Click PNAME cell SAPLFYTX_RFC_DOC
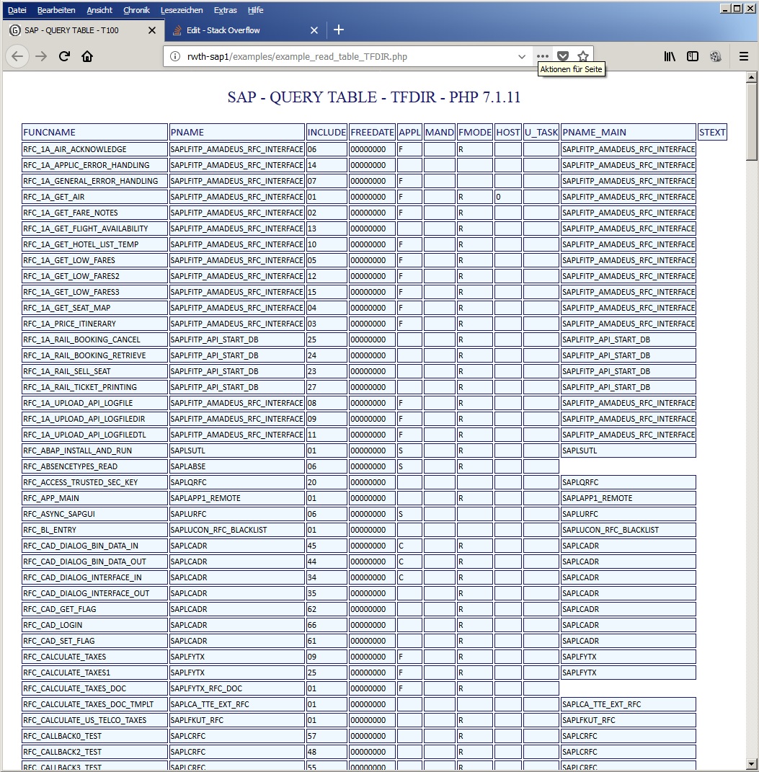 point(236,688)
